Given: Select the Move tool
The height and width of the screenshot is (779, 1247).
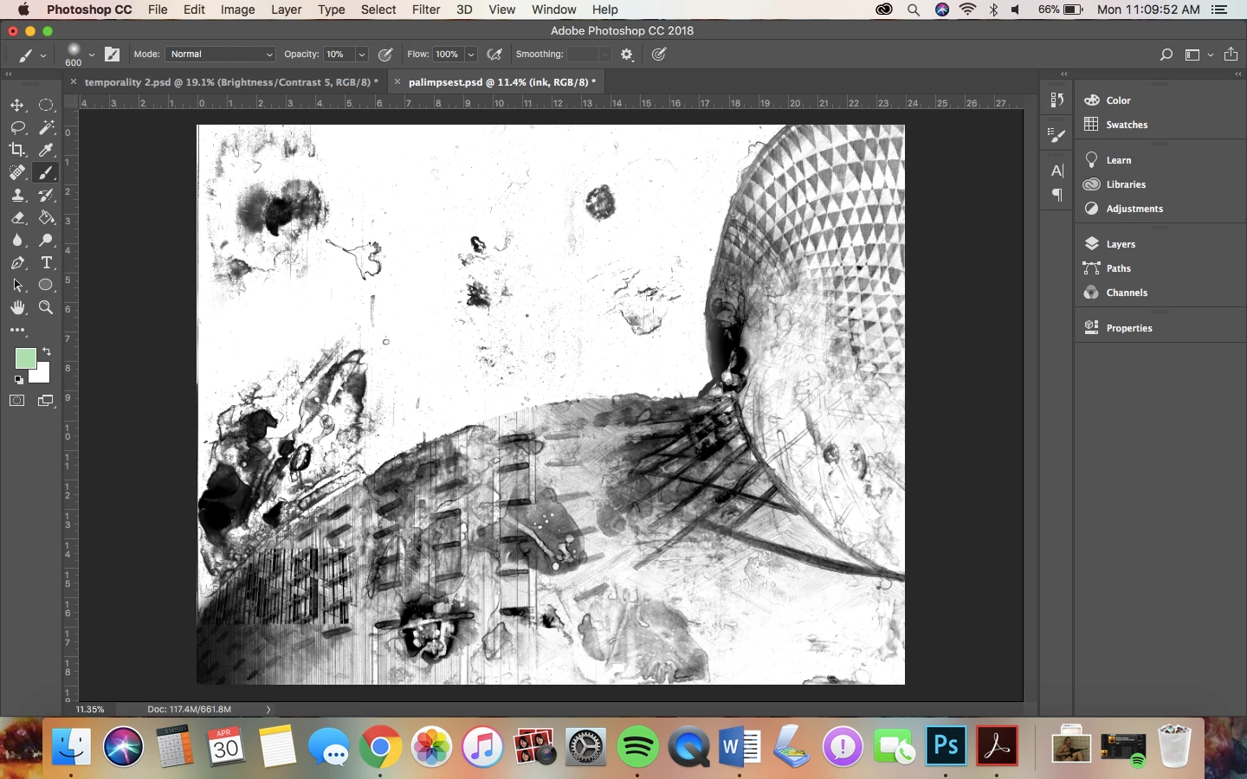Looking at the screenshot, I should point(17,105).
